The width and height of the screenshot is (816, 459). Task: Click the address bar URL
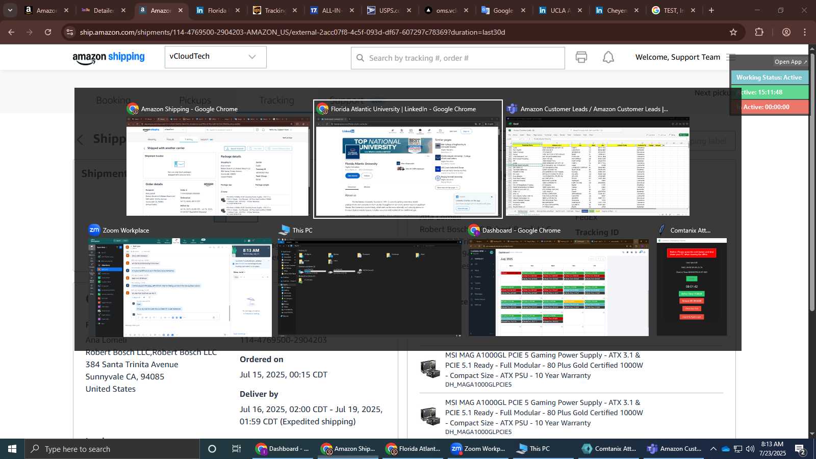click(x=292, y=32)
